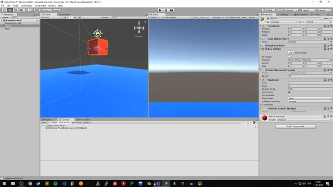Open the Layout dropdown
Screen dimensions: 333x187
(324, 10)
